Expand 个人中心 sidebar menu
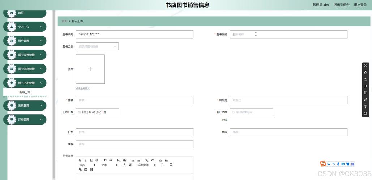372x180 pixels. [x=25, y=27]
